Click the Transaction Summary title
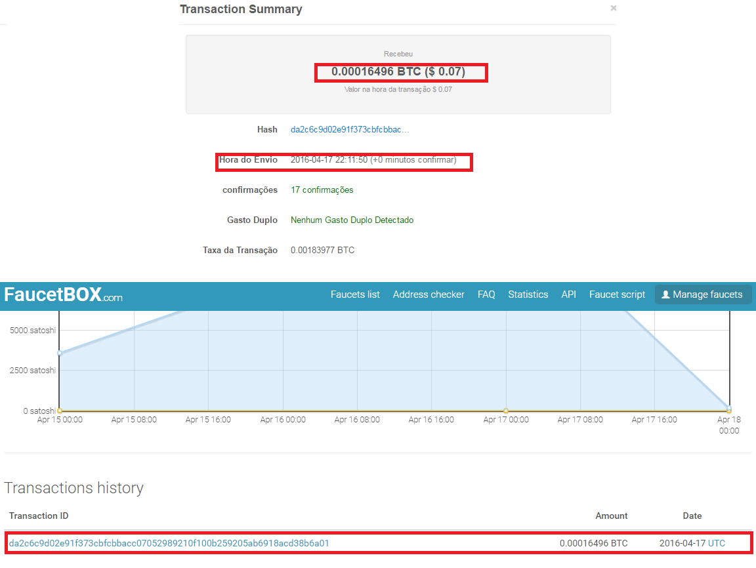 click(x=241, y=9)
